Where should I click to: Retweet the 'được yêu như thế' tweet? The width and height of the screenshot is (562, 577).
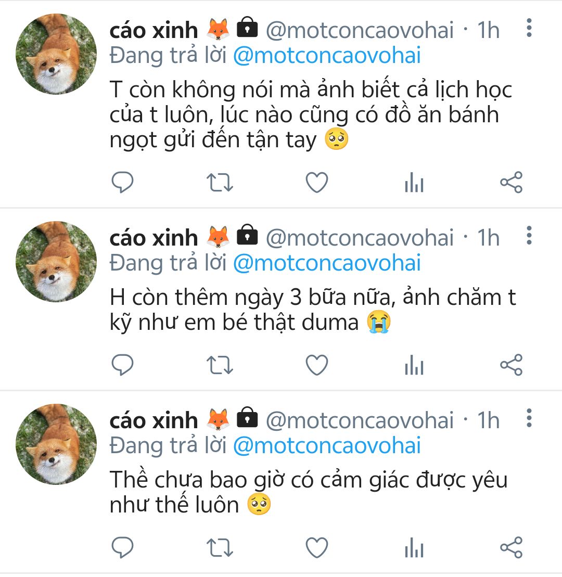click(220, 547)
